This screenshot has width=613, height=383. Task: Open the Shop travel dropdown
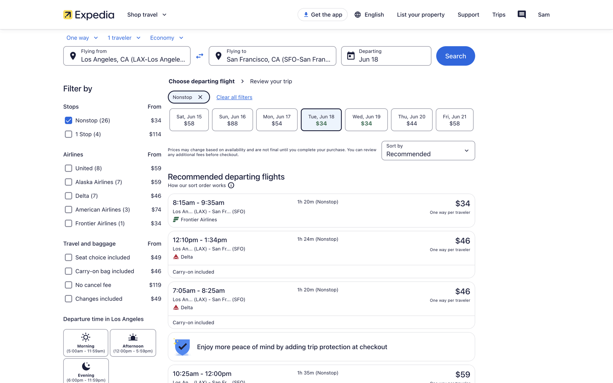(147, 15)
